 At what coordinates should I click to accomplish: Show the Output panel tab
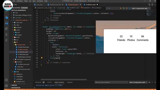click(49, 82)
